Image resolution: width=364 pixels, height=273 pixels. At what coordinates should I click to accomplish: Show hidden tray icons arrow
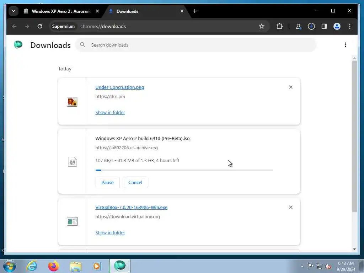tap(302, 266)
